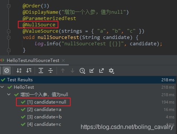Screen dimensions: 177x134
Task: Sort test results alphabetically
Action: click(19, 71)
